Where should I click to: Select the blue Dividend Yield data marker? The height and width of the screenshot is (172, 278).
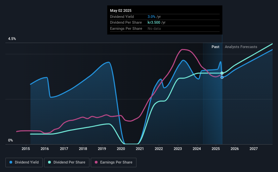coord(222,77)
